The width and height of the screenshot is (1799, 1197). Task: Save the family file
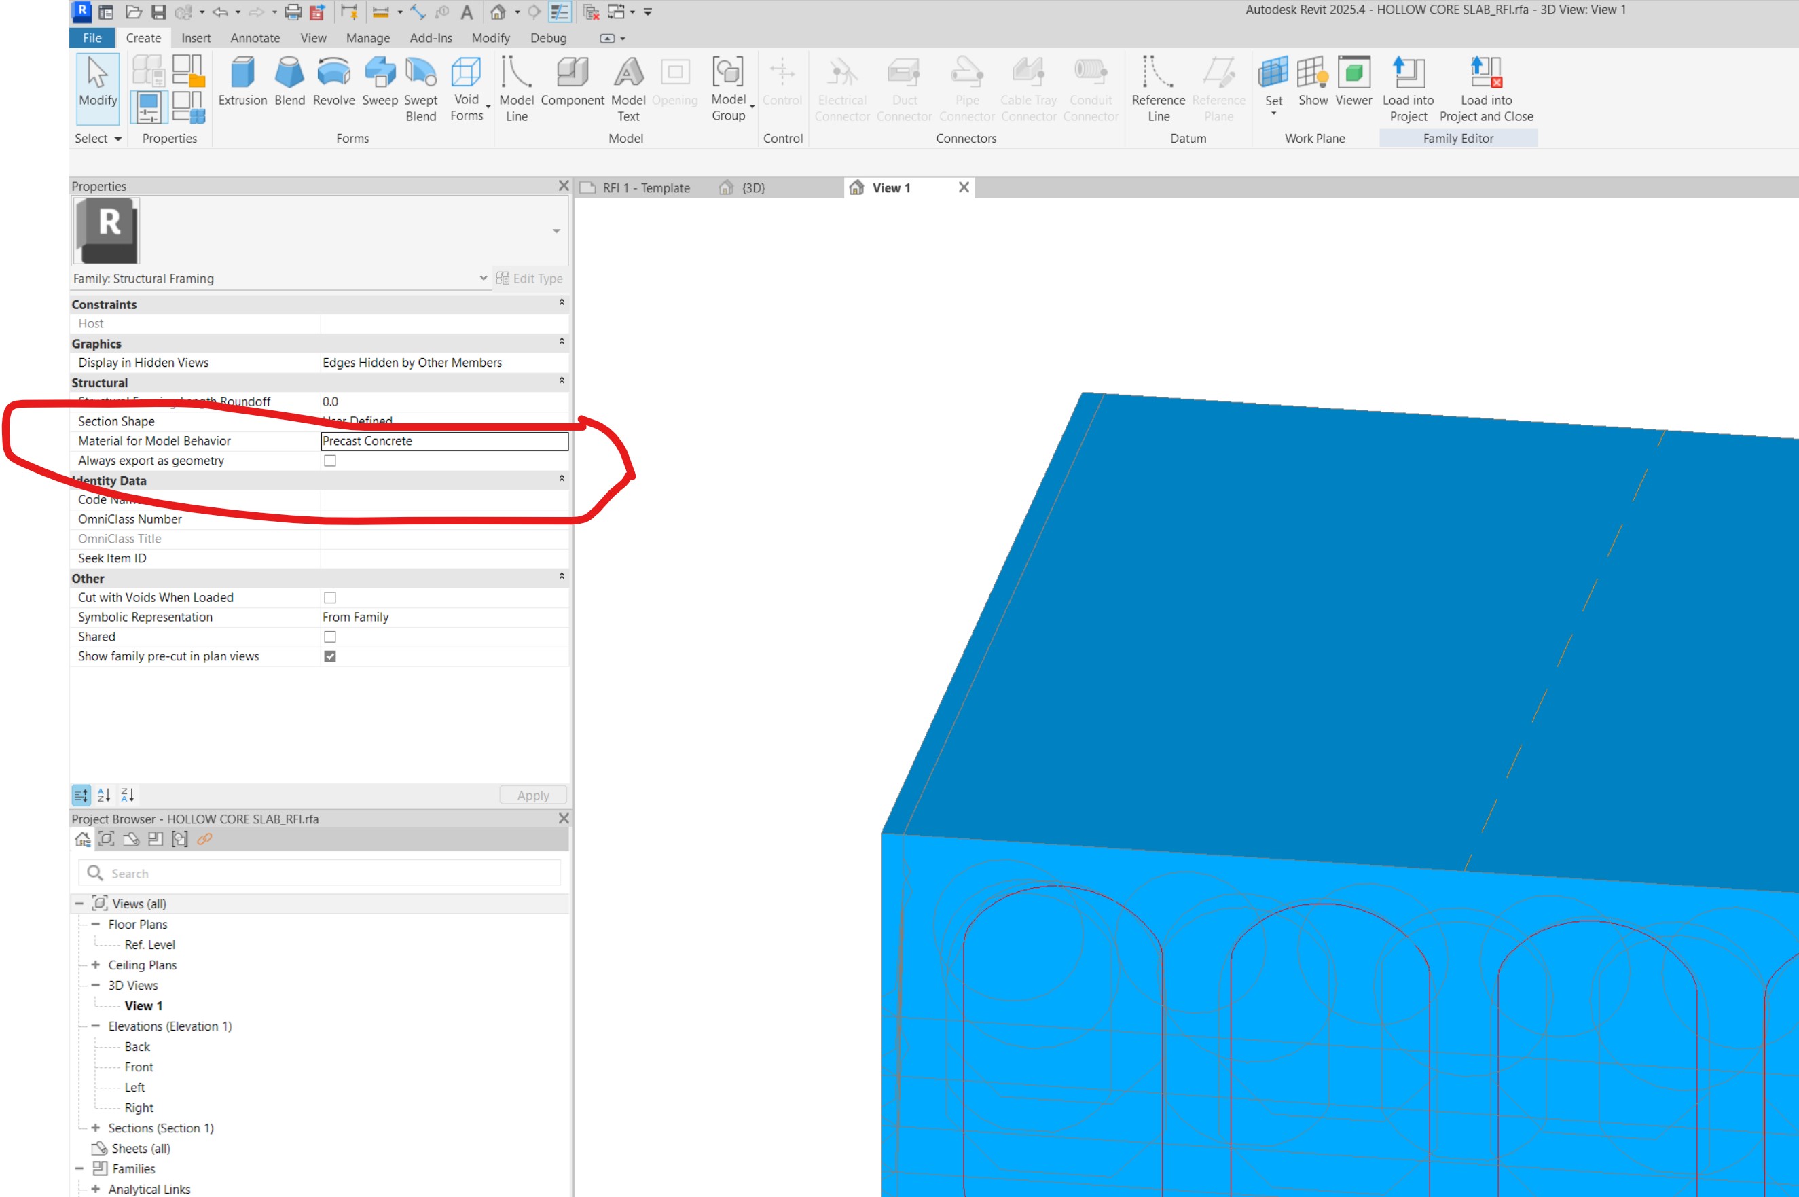(x=158, y=12)
